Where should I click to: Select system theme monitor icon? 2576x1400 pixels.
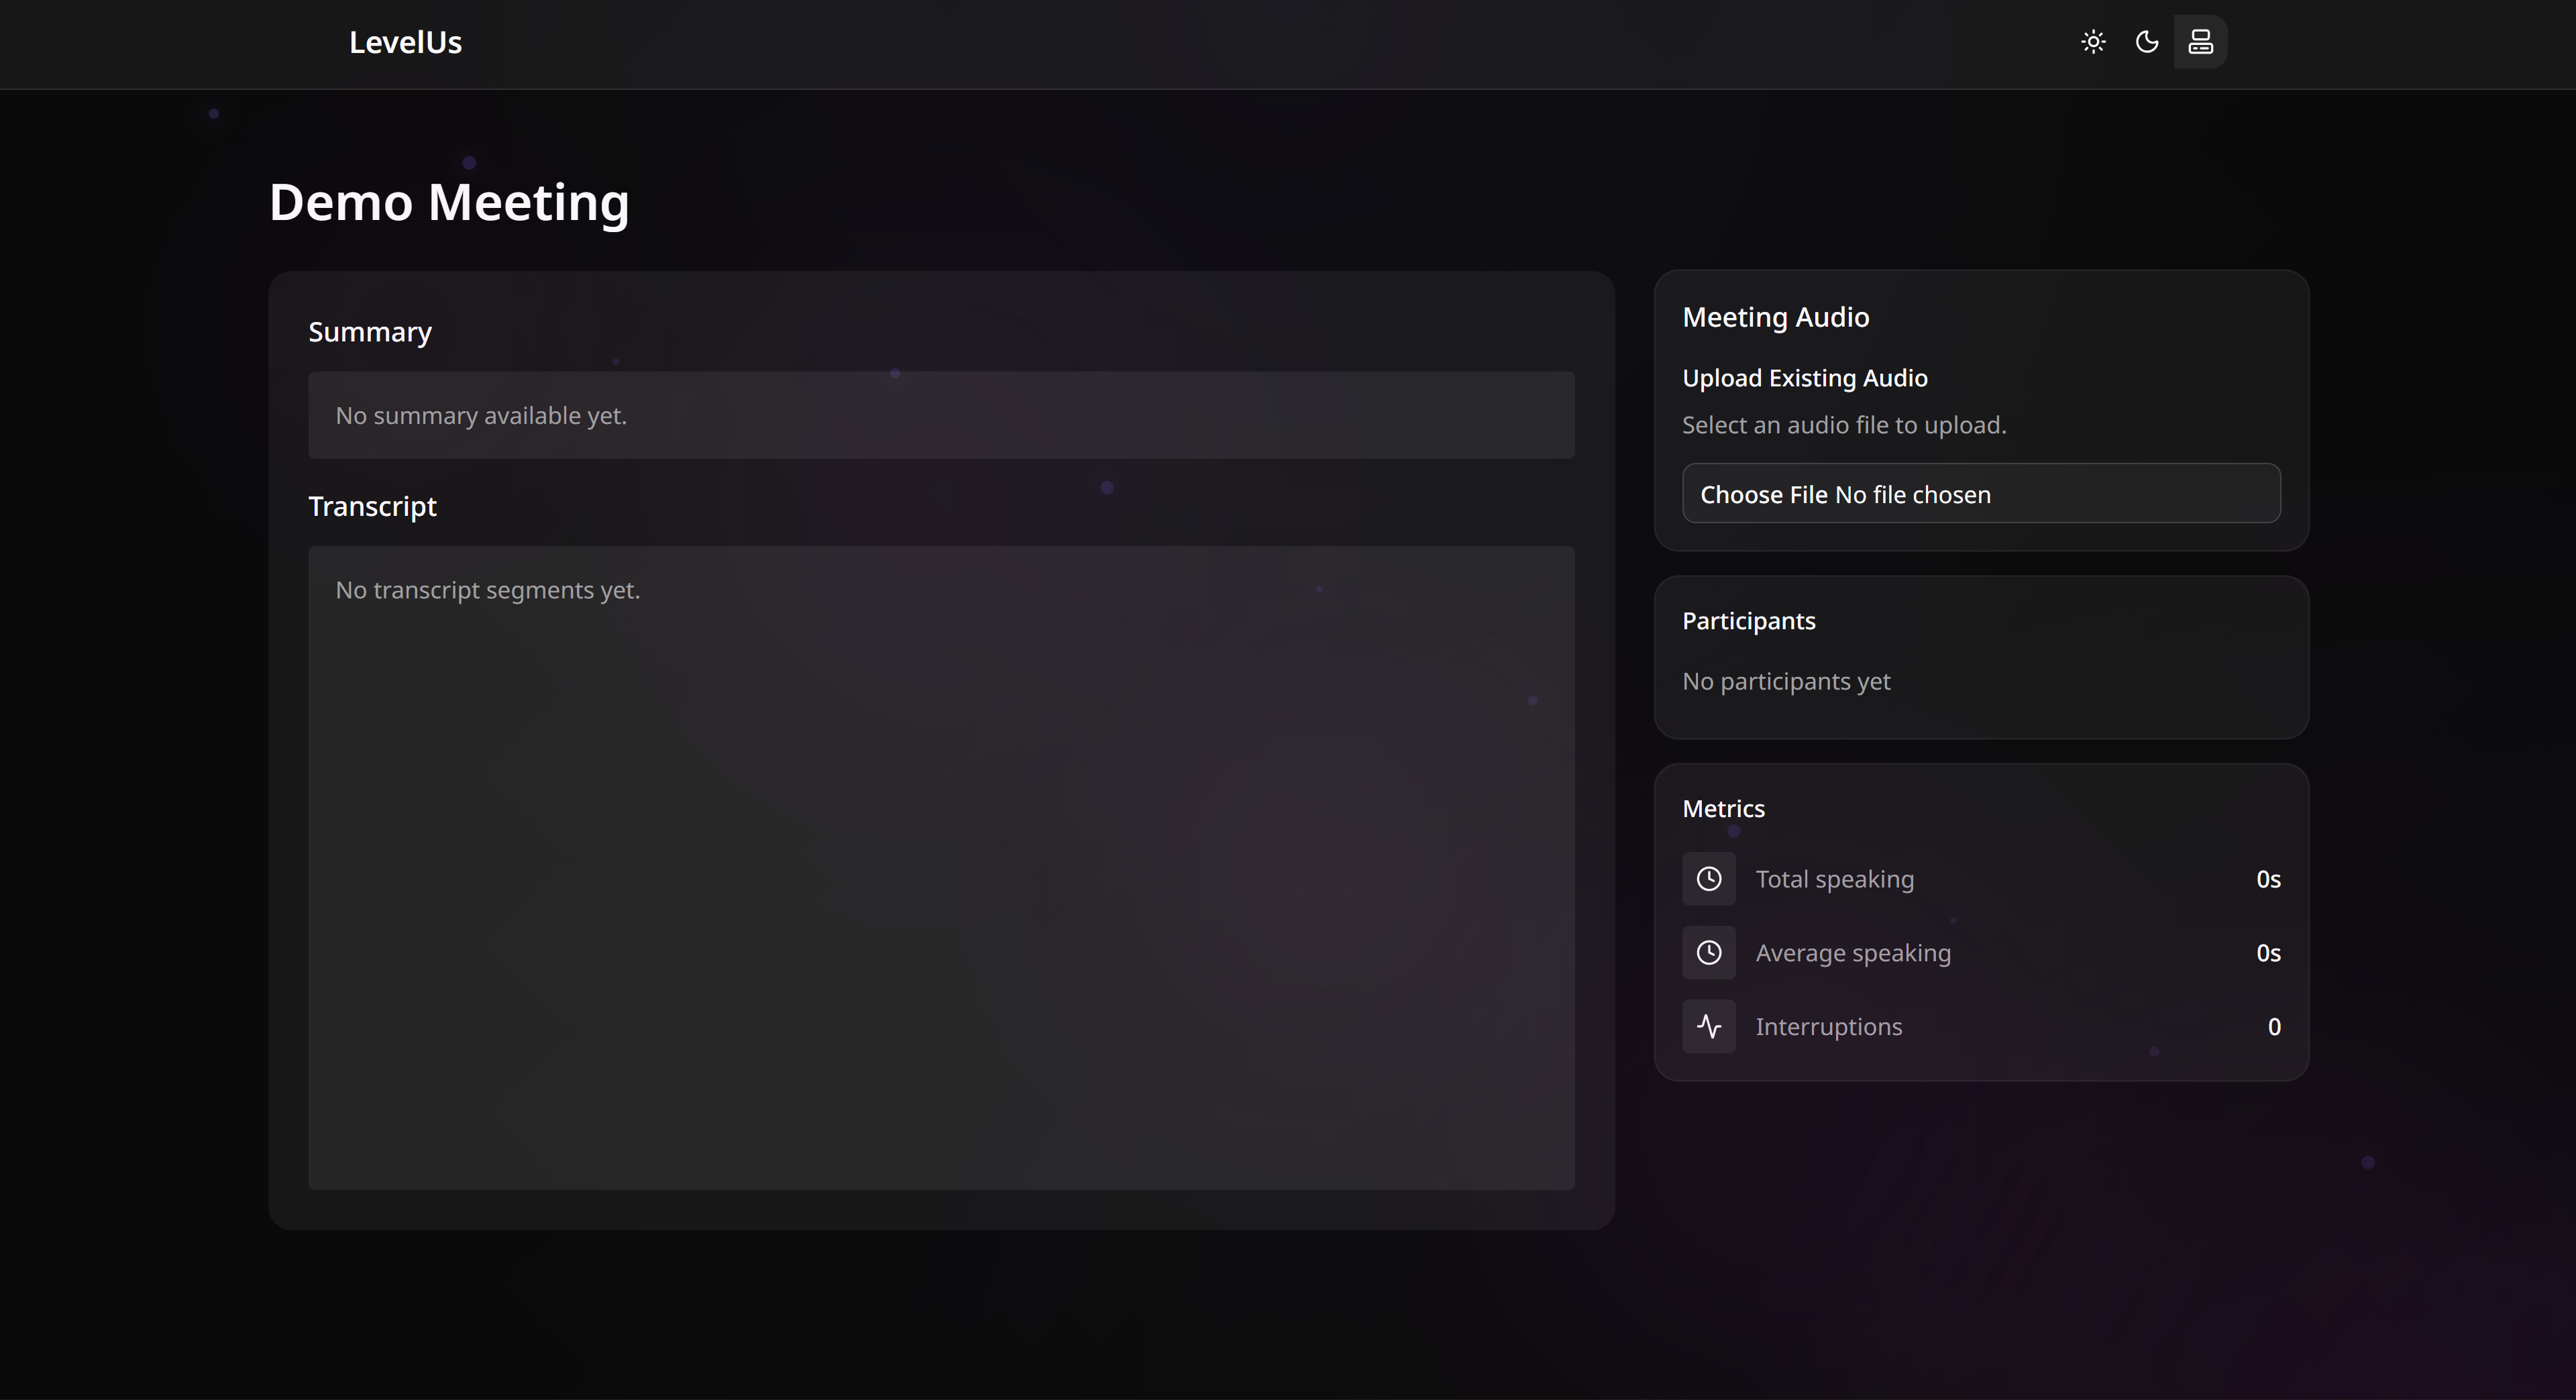[x=2200, y=42]
